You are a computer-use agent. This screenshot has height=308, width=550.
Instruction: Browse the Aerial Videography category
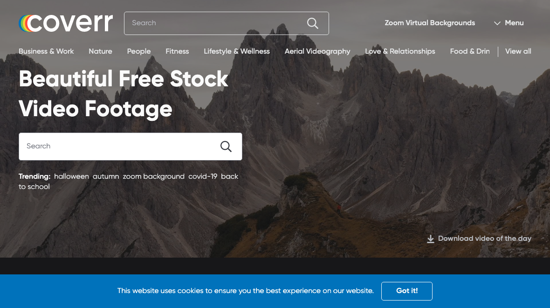click(x=317, y=51)
